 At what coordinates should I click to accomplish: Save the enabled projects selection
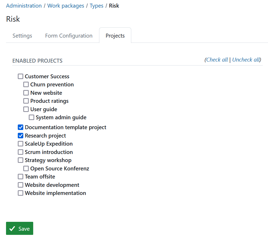pos(19,228)
